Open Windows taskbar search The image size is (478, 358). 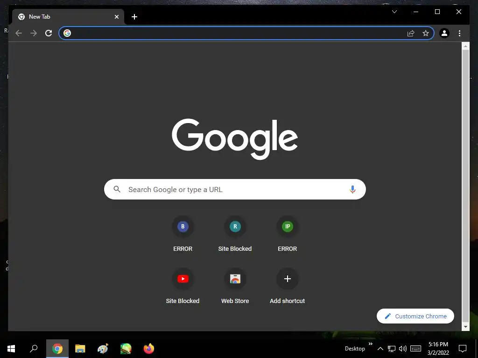coord(34,349)
